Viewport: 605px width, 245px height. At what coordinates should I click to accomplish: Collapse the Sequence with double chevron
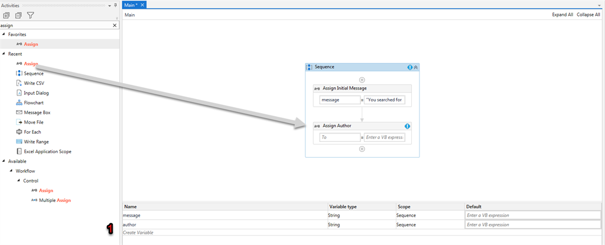coord(416,67)
